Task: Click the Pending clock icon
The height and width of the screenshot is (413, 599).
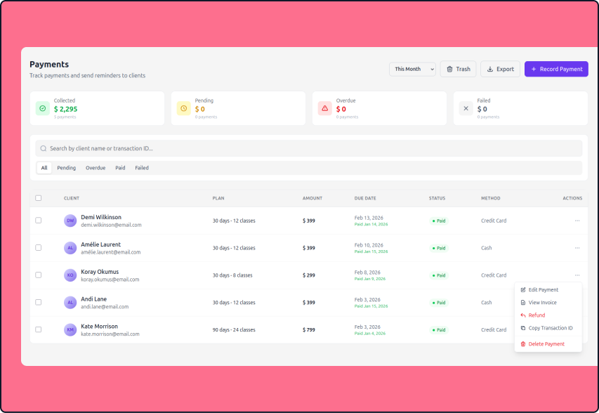Action: (x=184, y=108)
